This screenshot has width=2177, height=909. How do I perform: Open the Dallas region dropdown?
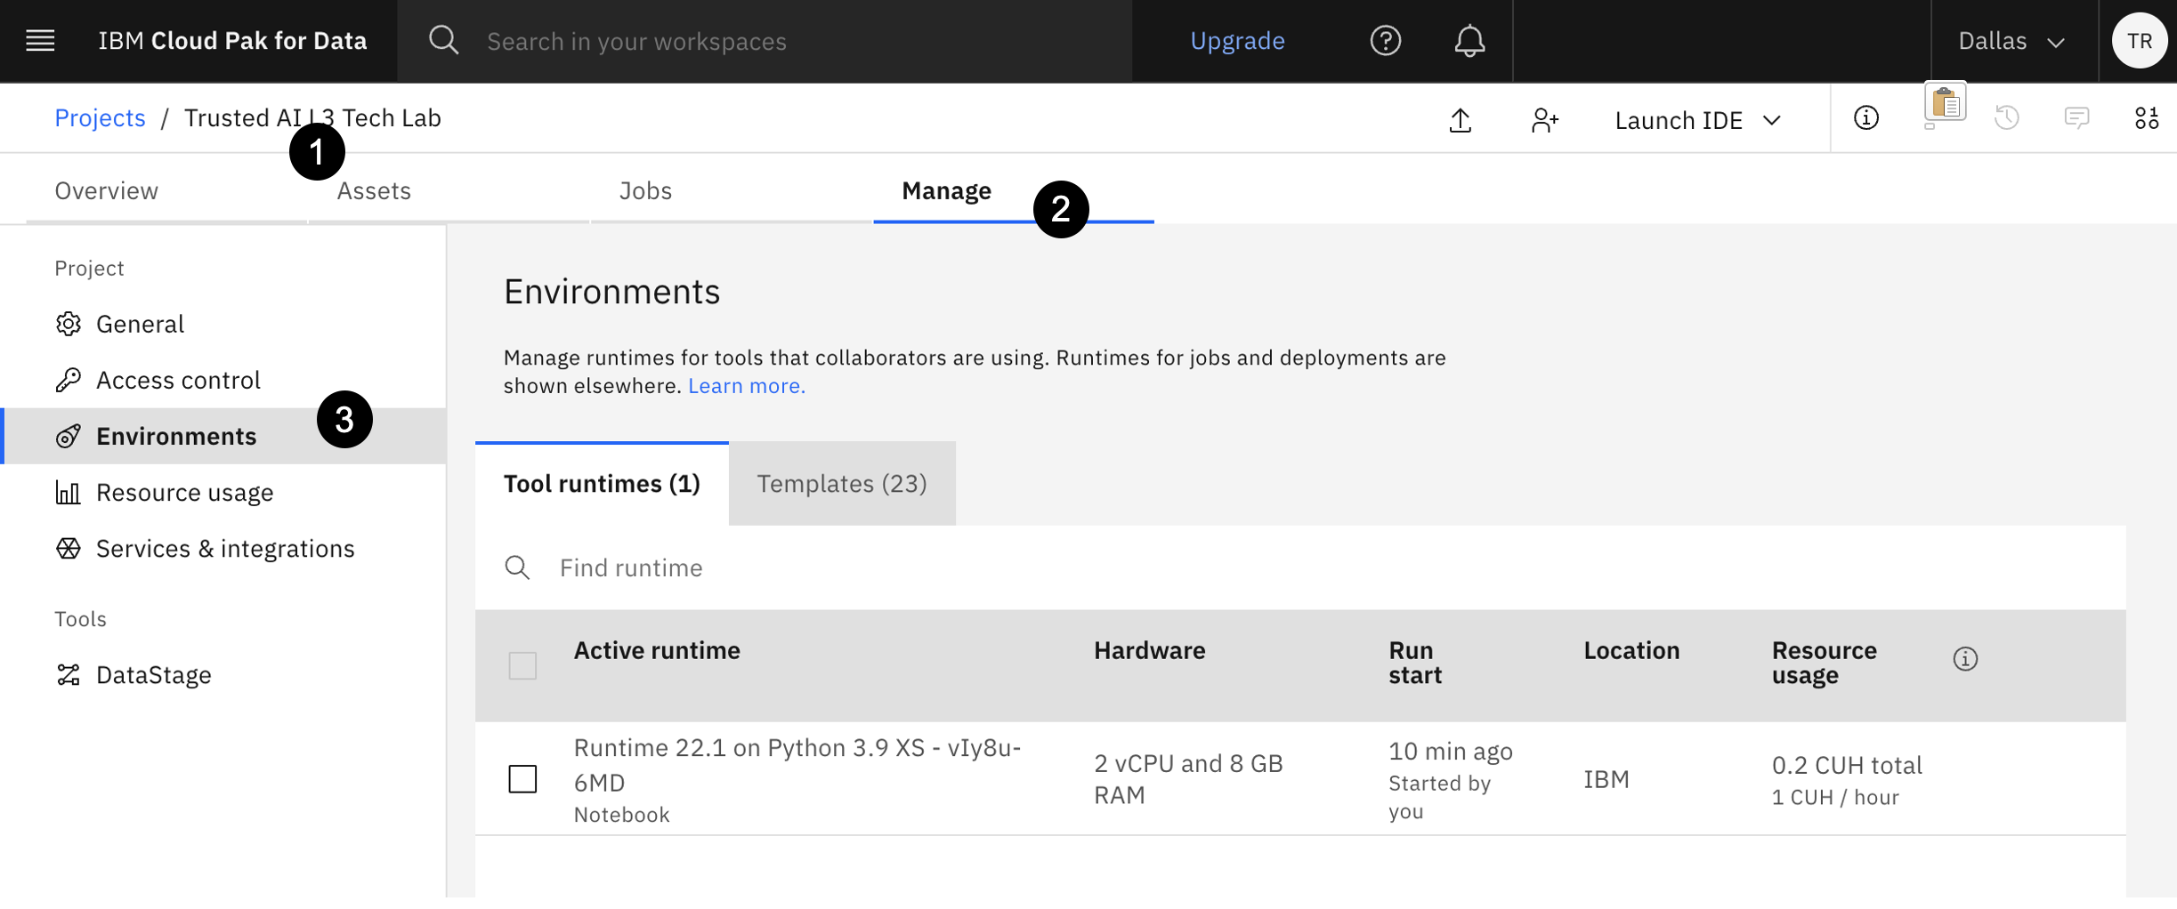pos(2011,41)
